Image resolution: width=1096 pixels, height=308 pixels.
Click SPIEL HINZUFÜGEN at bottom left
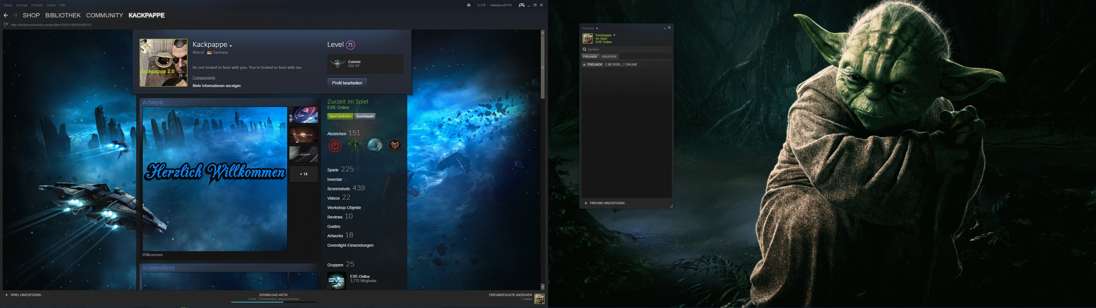[x=27, y=295]
